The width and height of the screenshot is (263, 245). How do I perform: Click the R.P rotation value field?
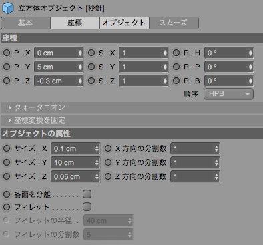[229, 67]
